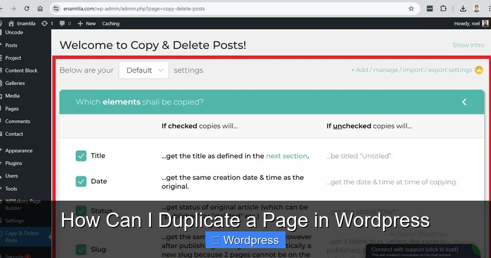This screenshot has height=258, width=491.
Task: Open the Default settings dropdown
Action: [x=144, y=70]
